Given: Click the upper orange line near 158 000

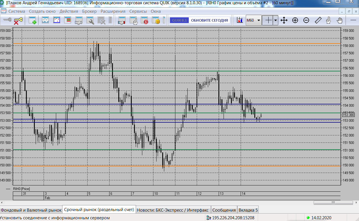Looking at the screenshot, I should [177, 44].
